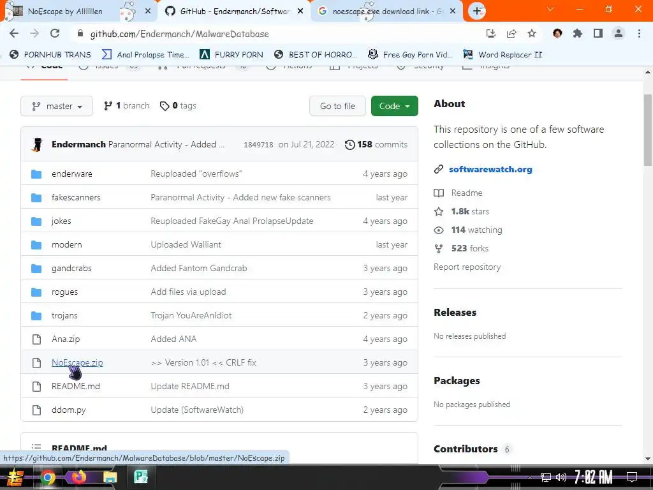Viewport: 653px width, 490px height.
Task: Click the Go to file button
Action: point(337,107)
